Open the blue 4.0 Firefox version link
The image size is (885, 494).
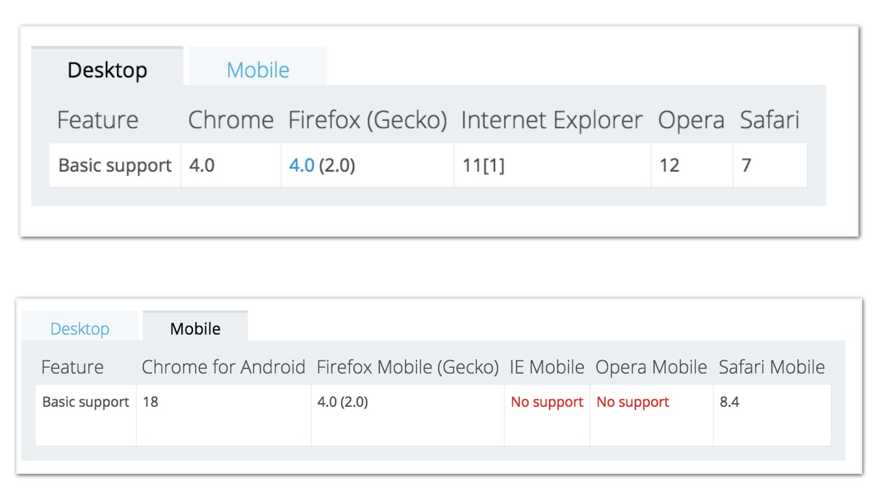(301, 166)
